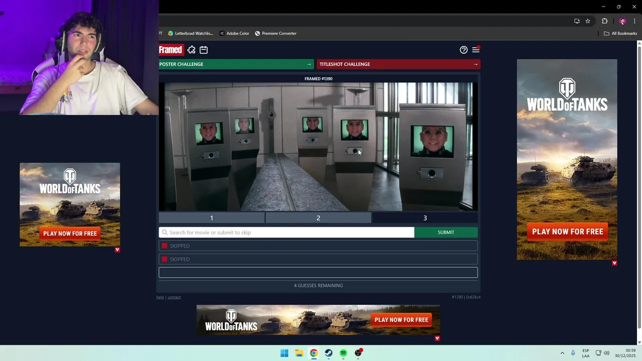Viewport: 642px width, 361px height.
Task: Click left World of Tanks Play Now button
Action: click(70, 234)
